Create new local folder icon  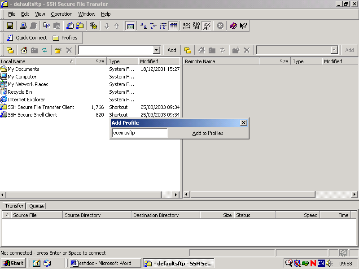[x=58, y=50]
